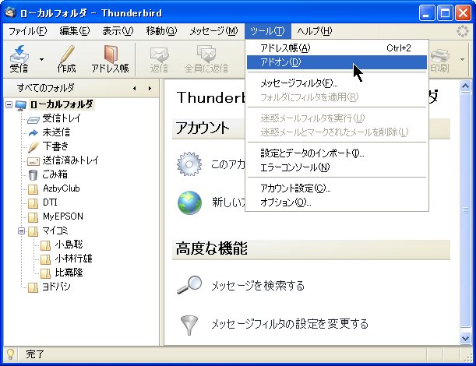Viewport: 476px width, 366px height.
Task: Click previous folder view arrow
Action: pyautogui.click(x=135, y=88)
